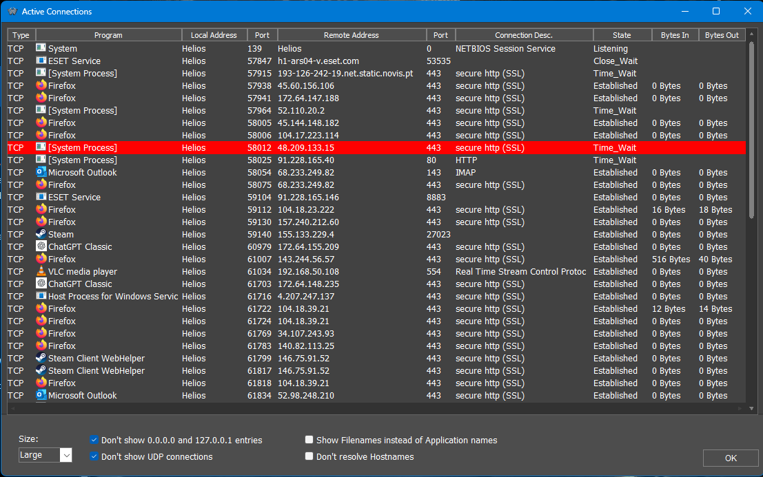763x477 pixels.
Task: Click Firefox icon in the 34.107.243.93 row
Action: pyautogui.click(x=41, y=333)
